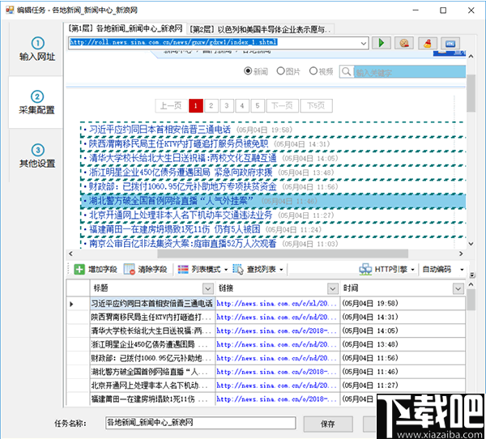Click the 查找列表 find list icon
Screen dimensions: 486x439
237,269
